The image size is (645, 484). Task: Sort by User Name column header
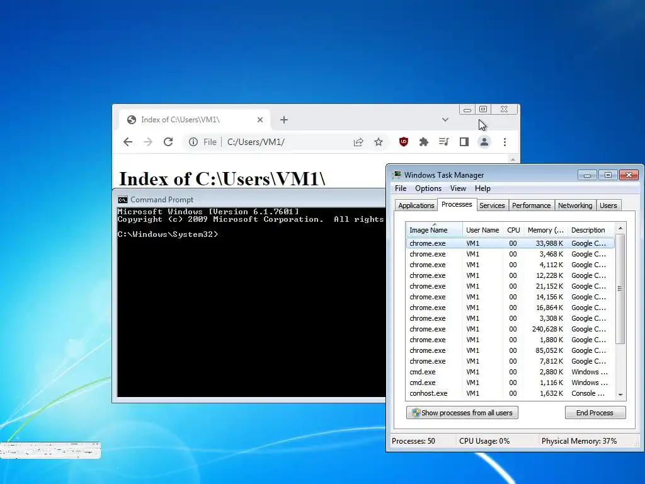[x=482, y=230]
